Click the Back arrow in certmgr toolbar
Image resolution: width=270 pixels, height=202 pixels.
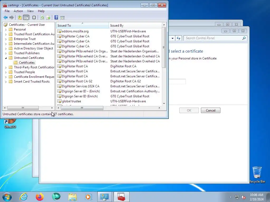point(6,18)
